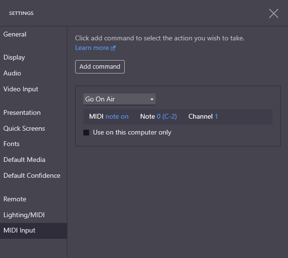Follow the Learn more link
The width and height of the screenshot is (288, 258).
[92, 48]
